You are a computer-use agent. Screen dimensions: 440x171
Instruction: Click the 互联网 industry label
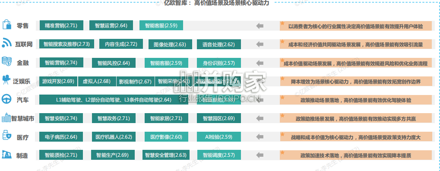coord(24,44)
